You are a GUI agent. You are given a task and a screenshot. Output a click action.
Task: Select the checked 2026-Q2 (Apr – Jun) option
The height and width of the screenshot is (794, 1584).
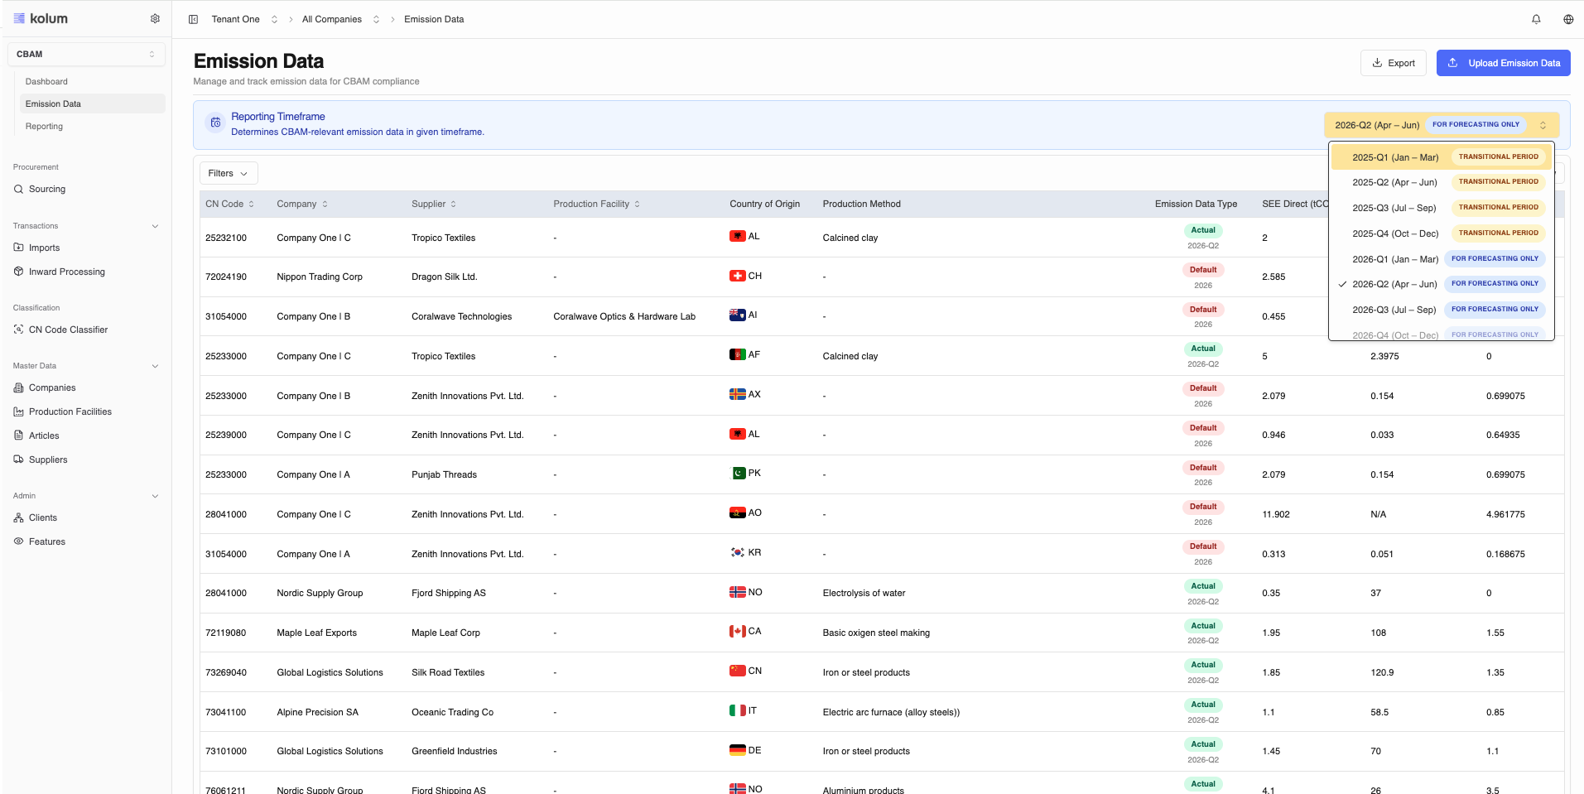[x=1441, y=284]
